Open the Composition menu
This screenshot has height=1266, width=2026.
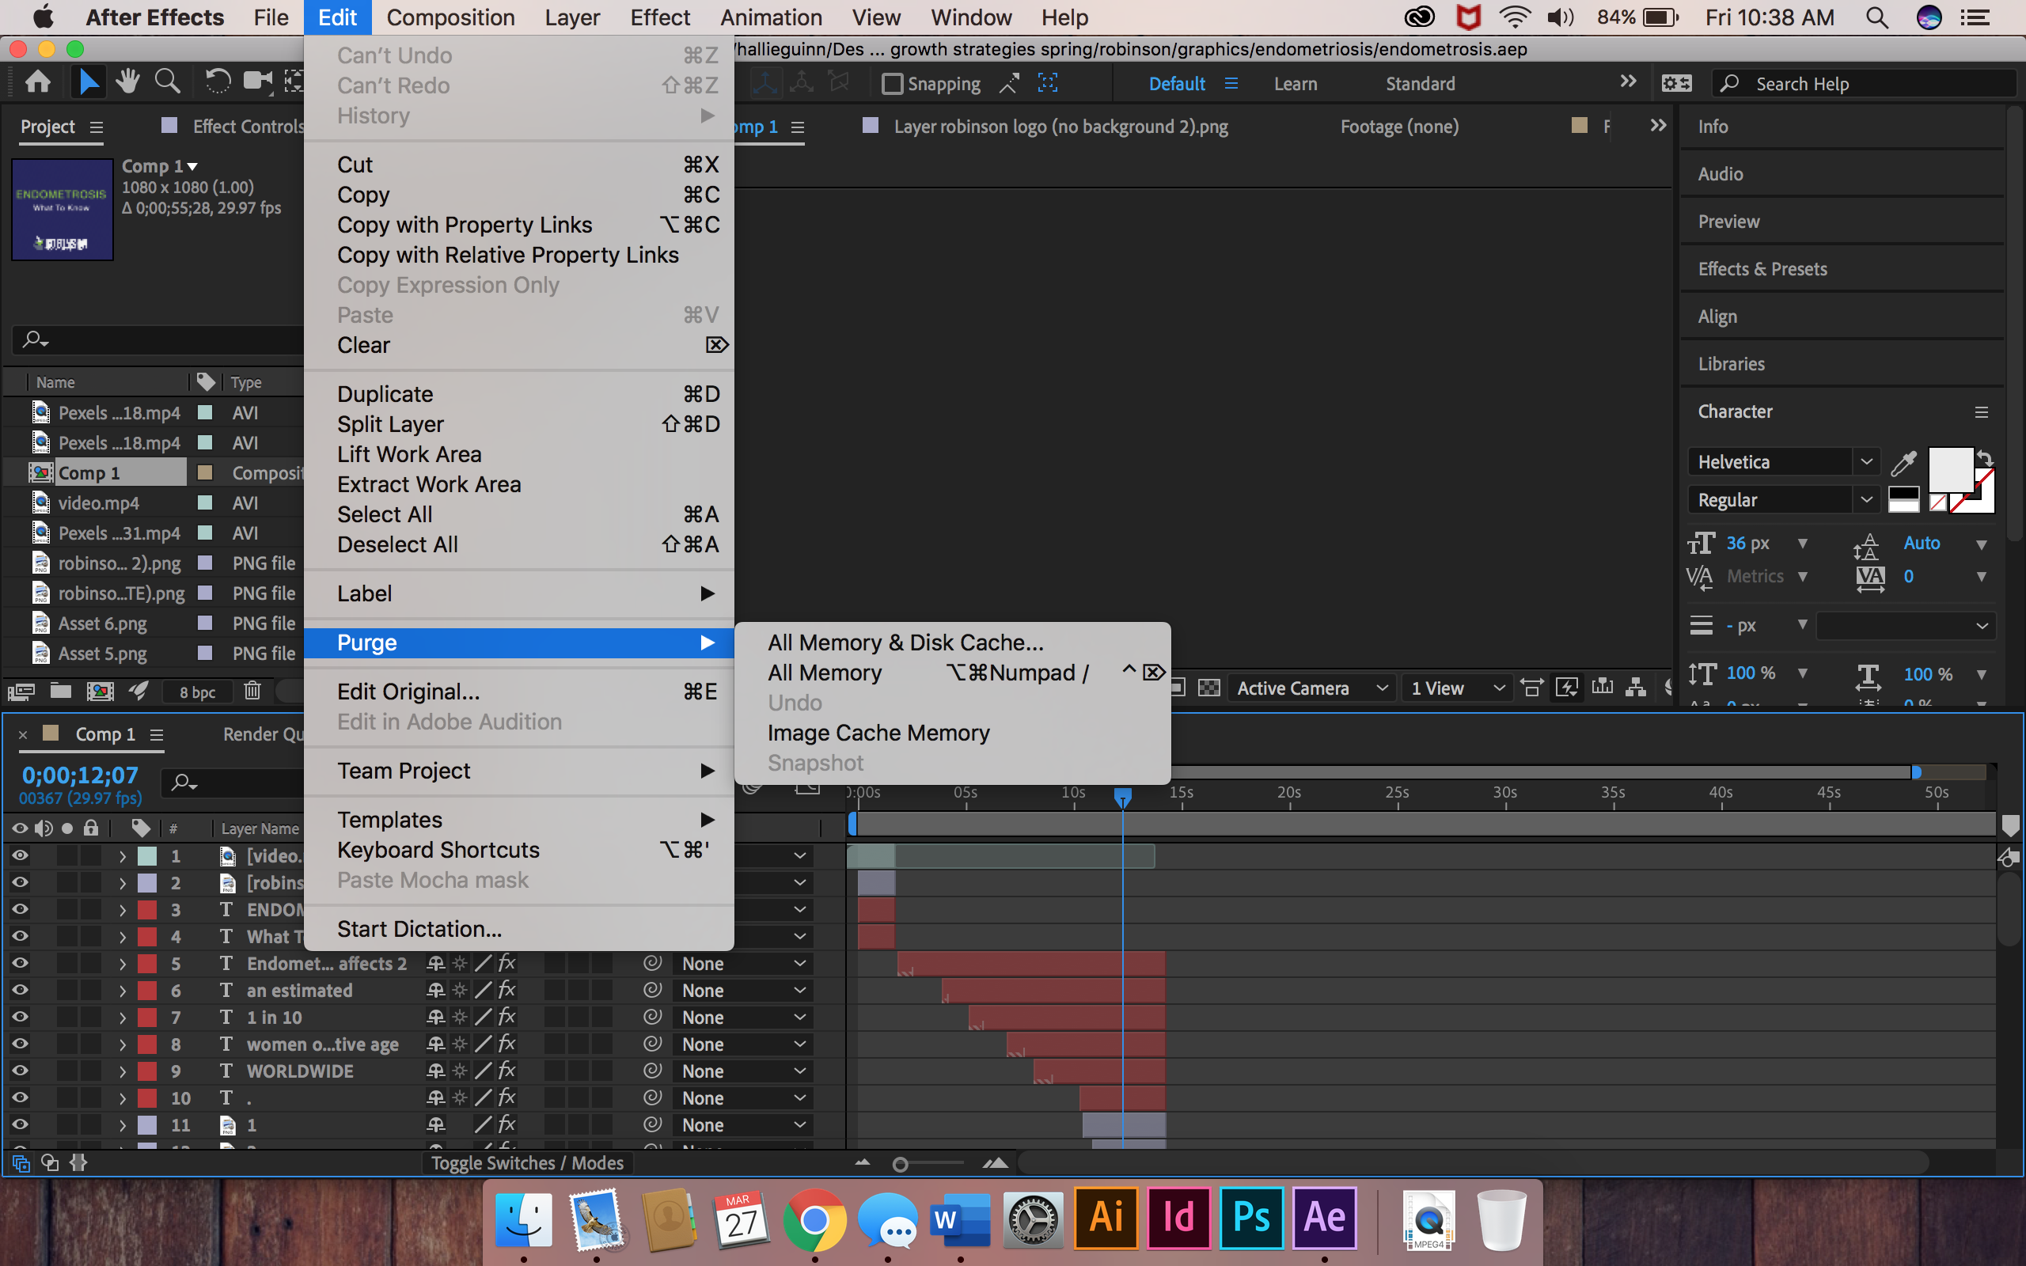451,17
